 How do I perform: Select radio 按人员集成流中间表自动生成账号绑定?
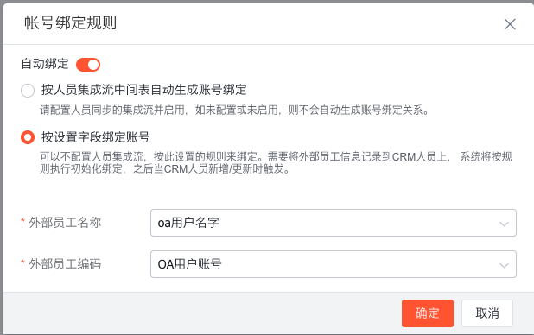pos(28,91)
